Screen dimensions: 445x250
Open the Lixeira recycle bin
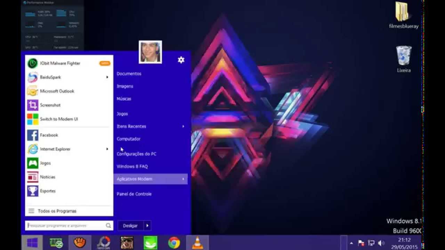[404, 59]
